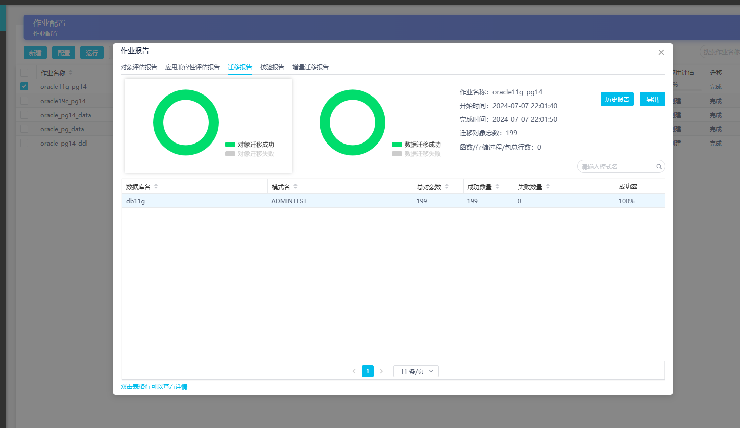This screenshot has height=428, width=740.
Task: Click the search magnifier icon in schema filter
Action: [659, 167]
